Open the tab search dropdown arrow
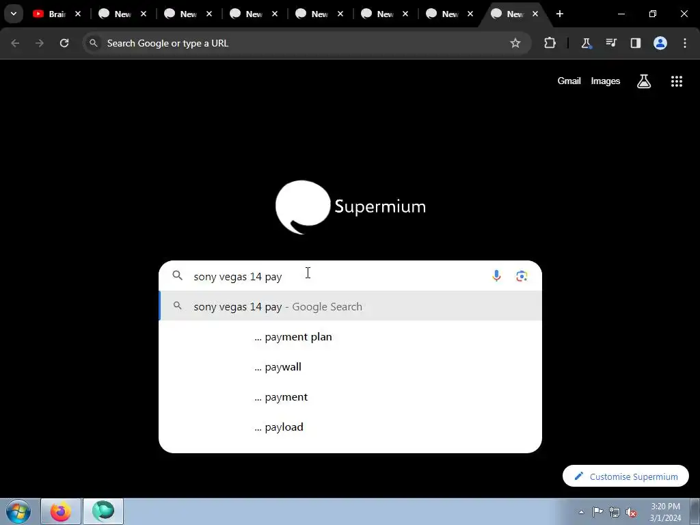 [14, 14]
